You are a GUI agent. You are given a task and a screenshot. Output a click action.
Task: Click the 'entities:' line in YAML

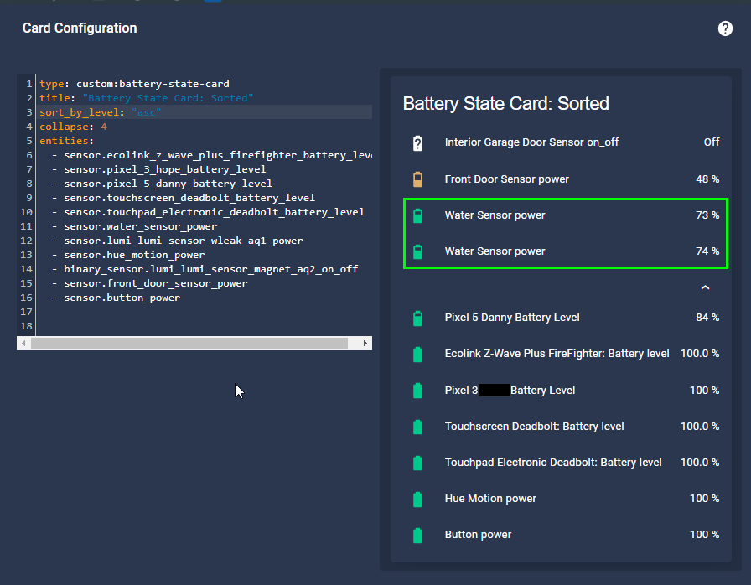66,142
